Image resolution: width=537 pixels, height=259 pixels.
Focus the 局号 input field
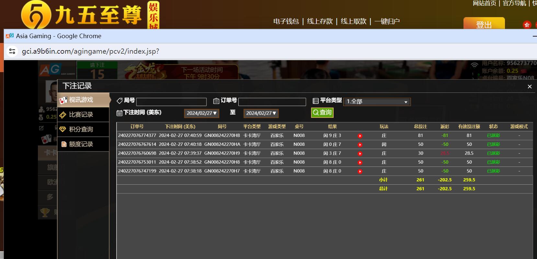pyautogui.click(x=171, y=102)
